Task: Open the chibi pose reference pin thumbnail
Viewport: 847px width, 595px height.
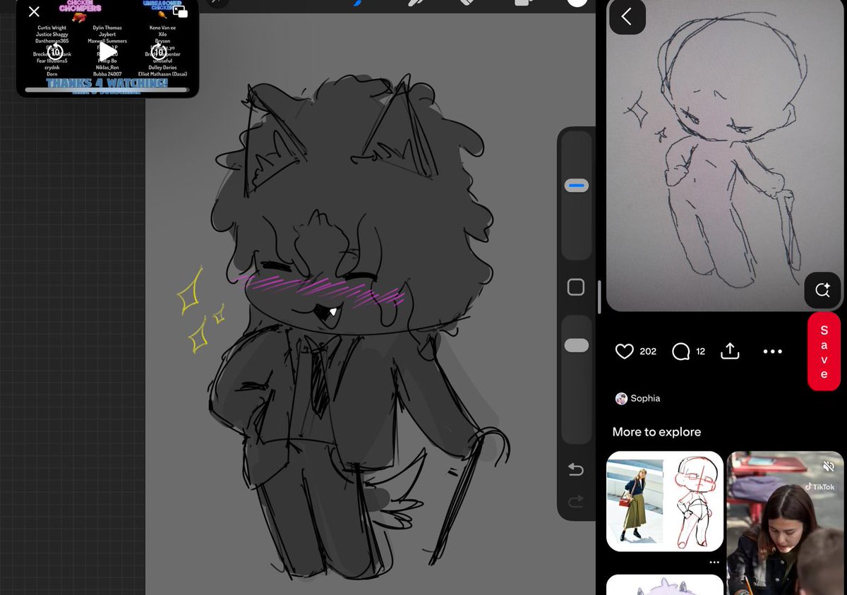Action: (x=665, y=501)
